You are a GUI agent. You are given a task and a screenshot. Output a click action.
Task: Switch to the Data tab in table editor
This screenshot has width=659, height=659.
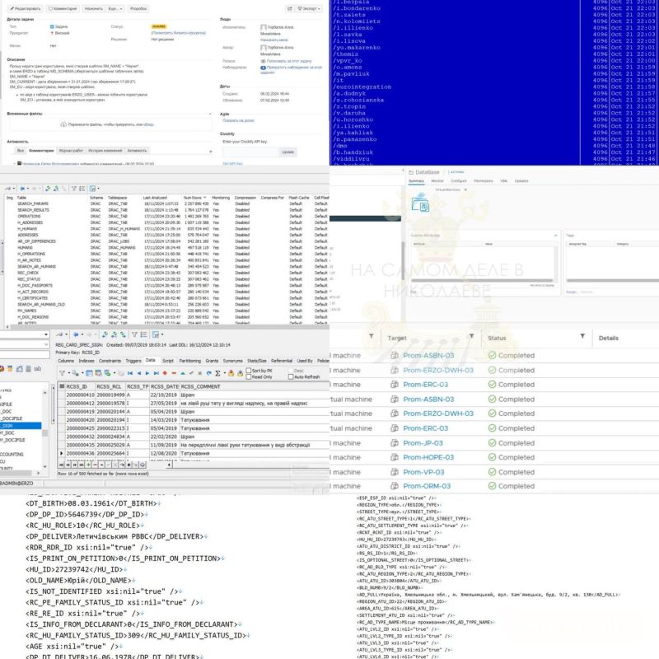tap(150, 361)
